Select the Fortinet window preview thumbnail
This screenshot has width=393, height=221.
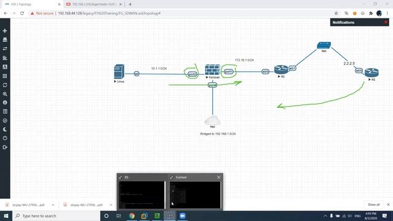(195, 195)
